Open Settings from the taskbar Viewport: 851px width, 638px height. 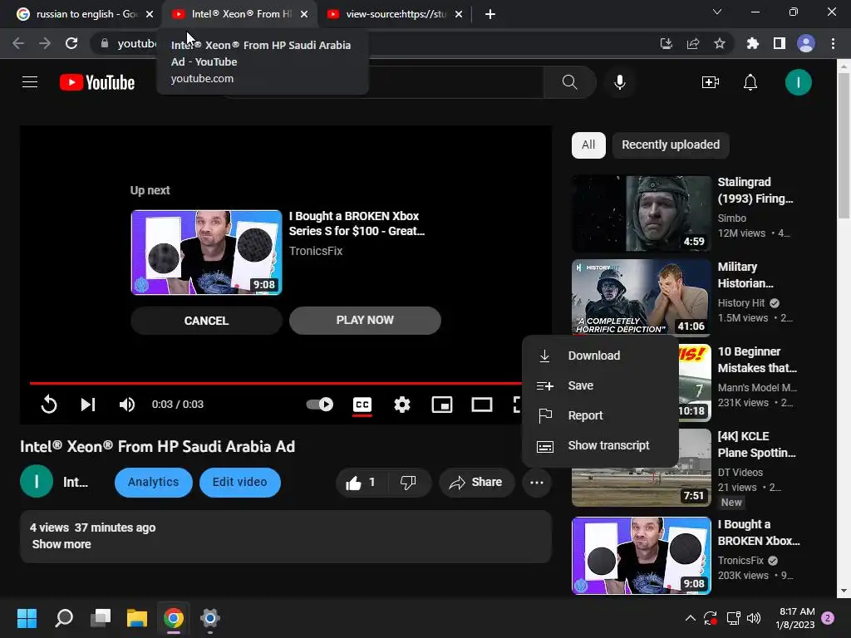coord(209,618)
